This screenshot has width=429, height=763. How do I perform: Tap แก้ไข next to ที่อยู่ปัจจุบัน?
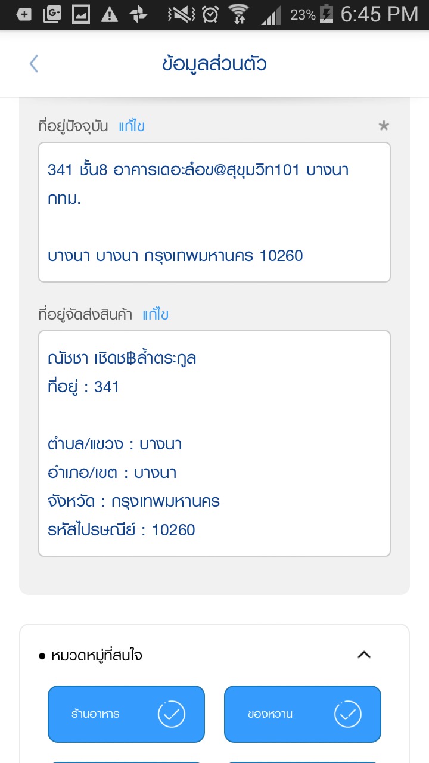pyautogui.click(x=132, y=126)
